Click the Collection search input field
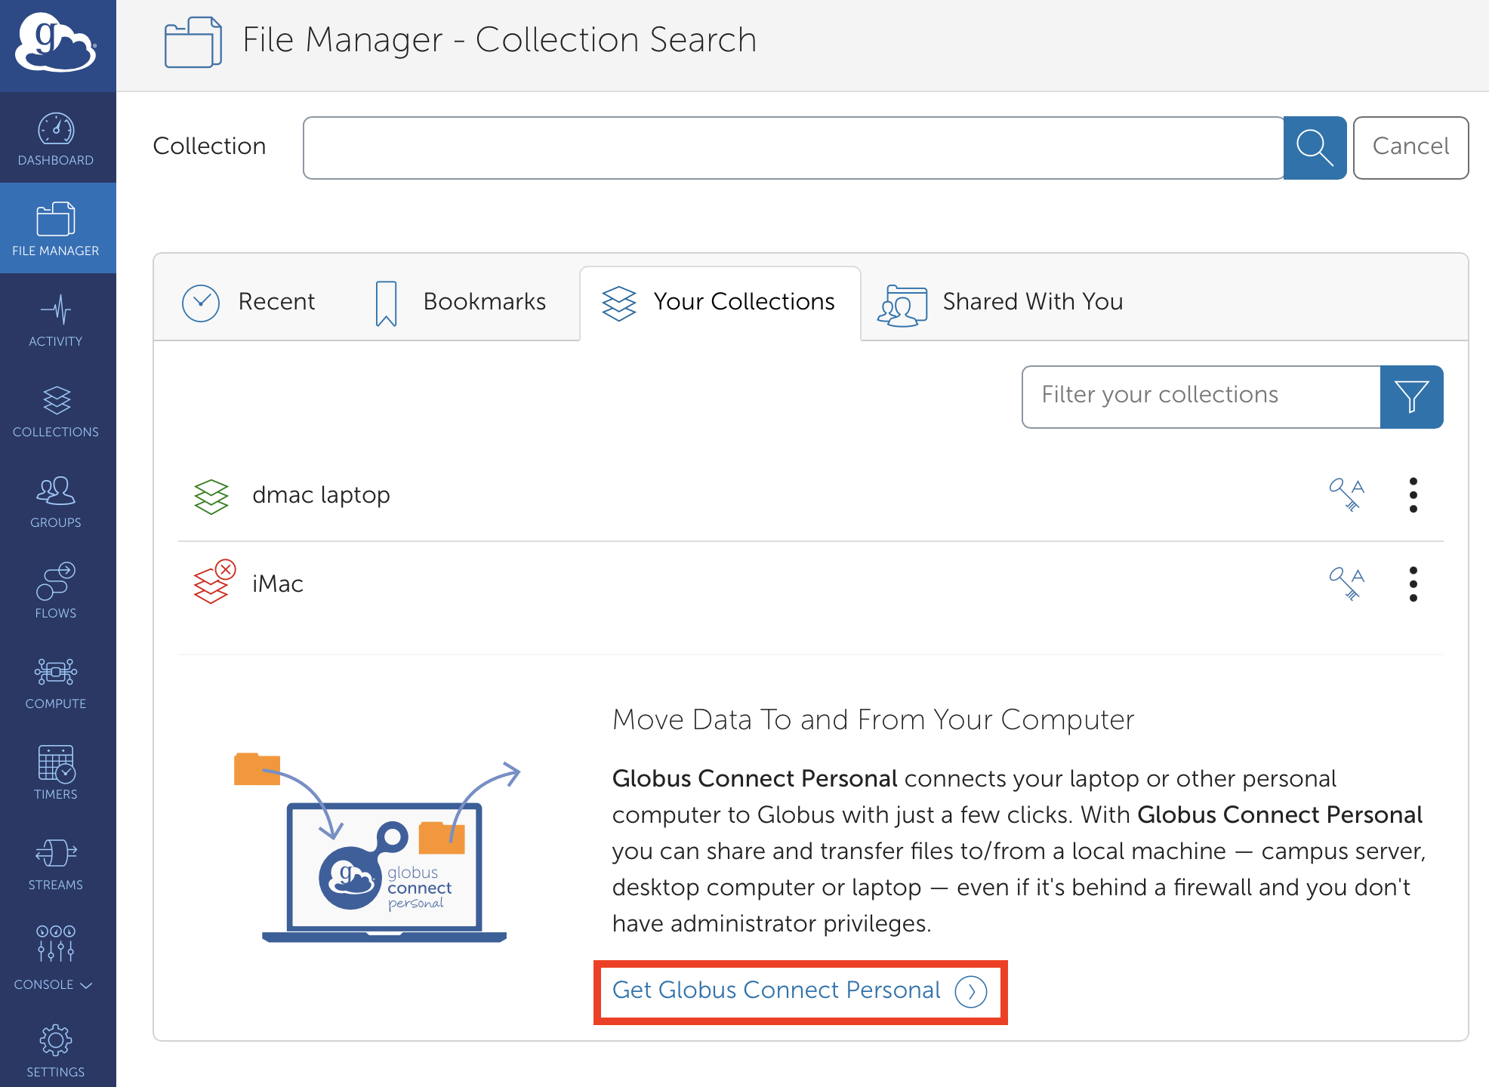This screenshot has width=1489, height=1087. point(793,147)
